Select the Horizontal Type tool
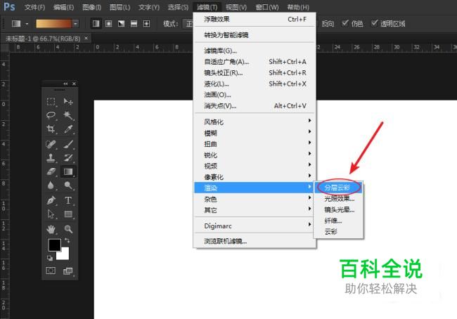Screen dimensions: 457x319 coord(68,200)
